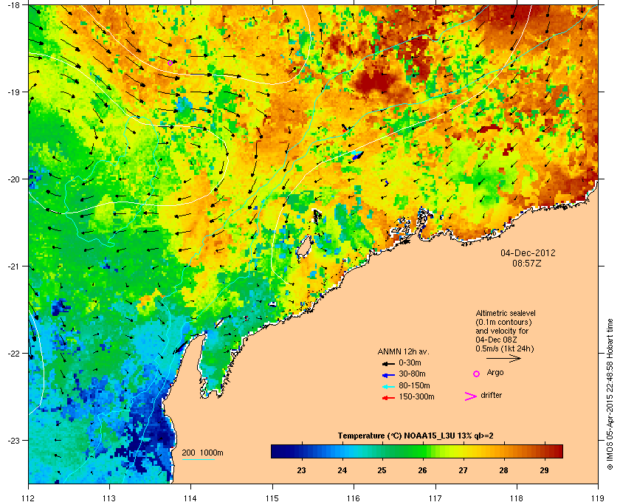
Task: Click the longitude axis label '118'
Action: click(517, 498)
